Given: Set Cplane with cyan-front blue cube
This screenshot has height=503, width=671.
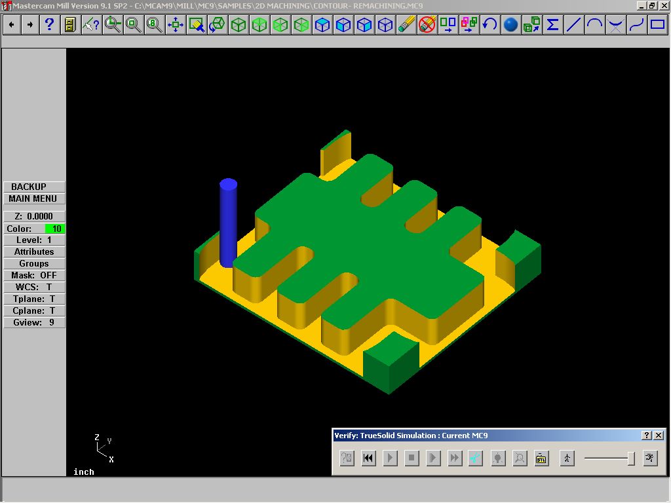Looking at the screenshot, I should click(x=343, y=25).
